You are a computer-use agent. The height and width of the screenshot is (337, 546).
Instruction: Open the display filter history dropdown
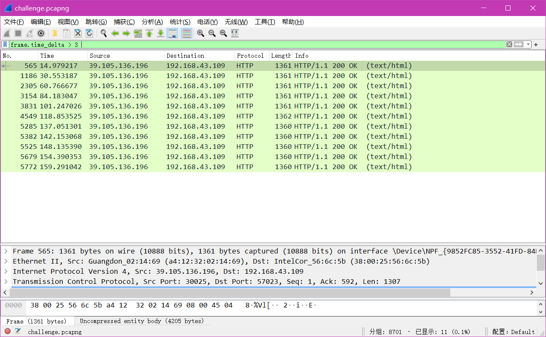tap(529, 45)
